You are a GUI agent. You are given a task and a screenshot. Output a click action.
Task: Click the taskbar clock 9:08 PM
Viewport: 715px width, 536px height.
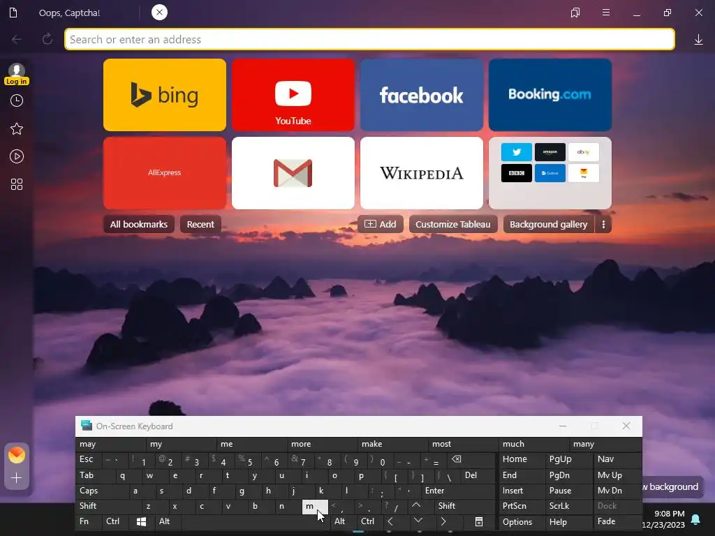click(x=669, y=514)
